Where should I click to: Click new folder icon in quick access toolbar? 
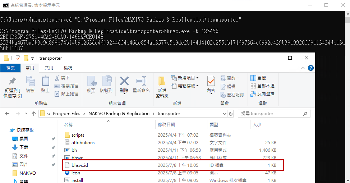click(26, 58)
